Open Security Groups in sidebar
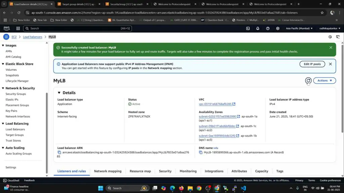Image resolution: width=344 pixels, height=193 pixels. [x=15, y=94]
